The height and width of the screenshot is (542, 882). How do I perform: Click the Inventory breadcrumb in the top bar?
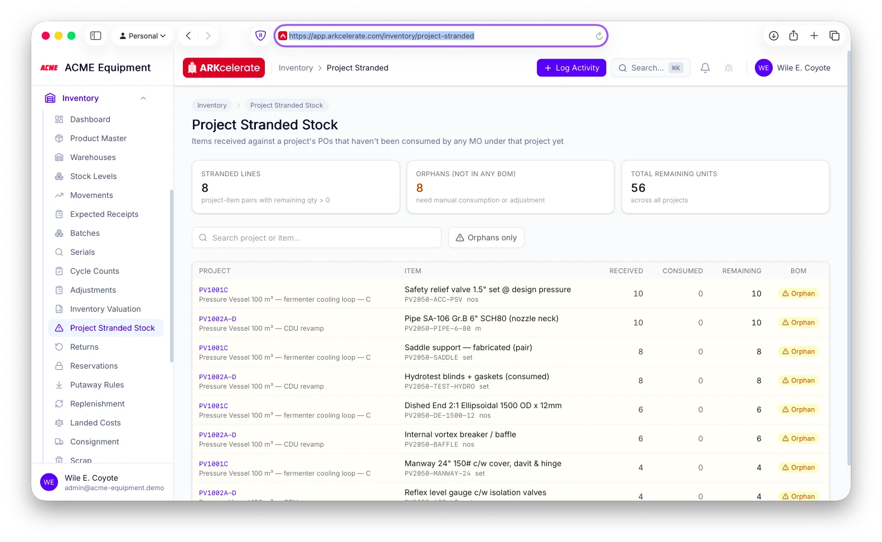pyautogui.click(x=295, y=68)
